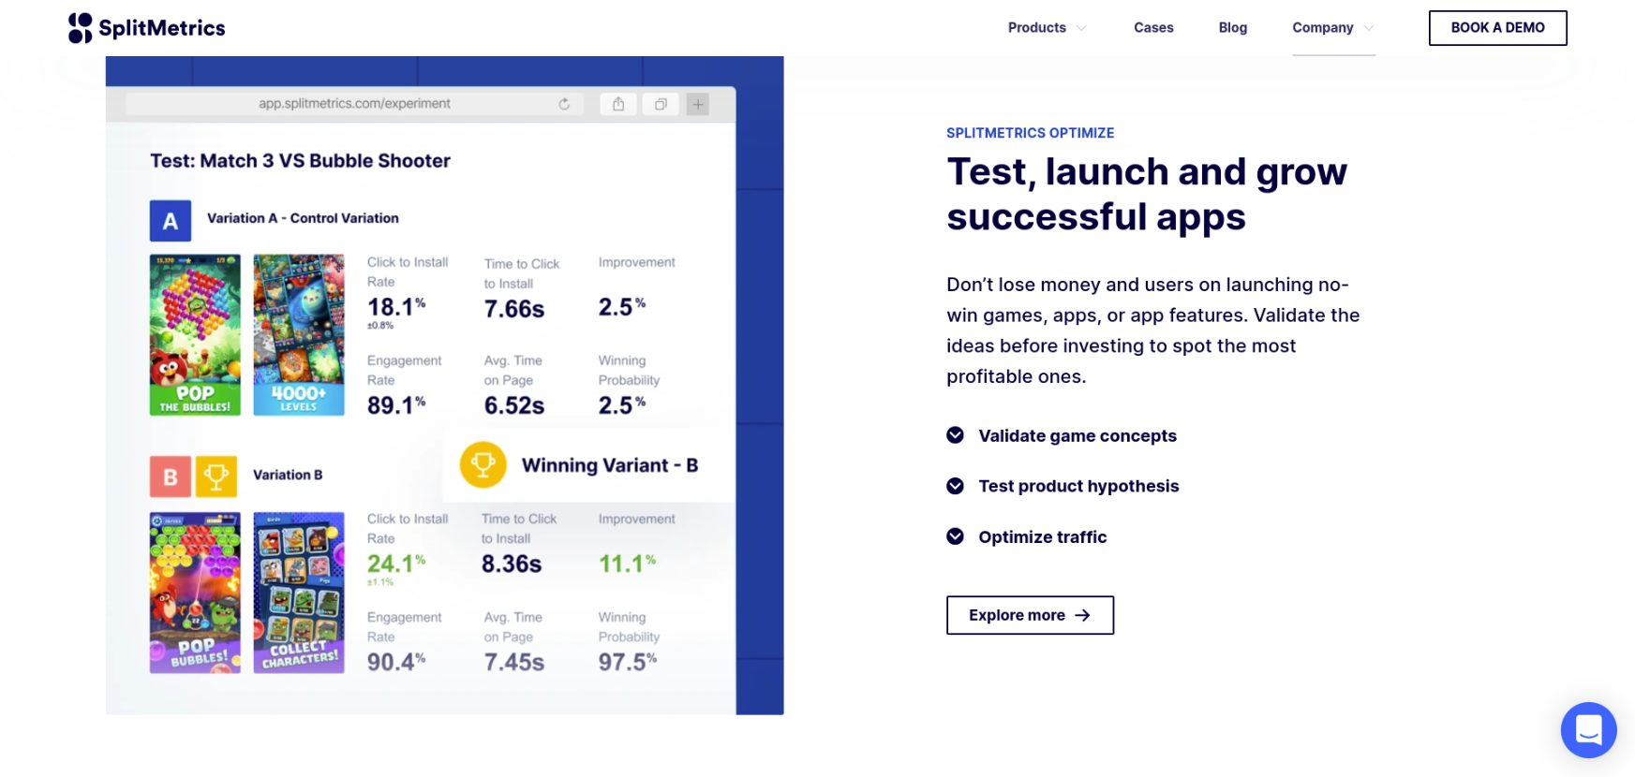The image size is (1635, 777).
Task: Click the BOOK A DEMO button
Action: [1497, 28]
